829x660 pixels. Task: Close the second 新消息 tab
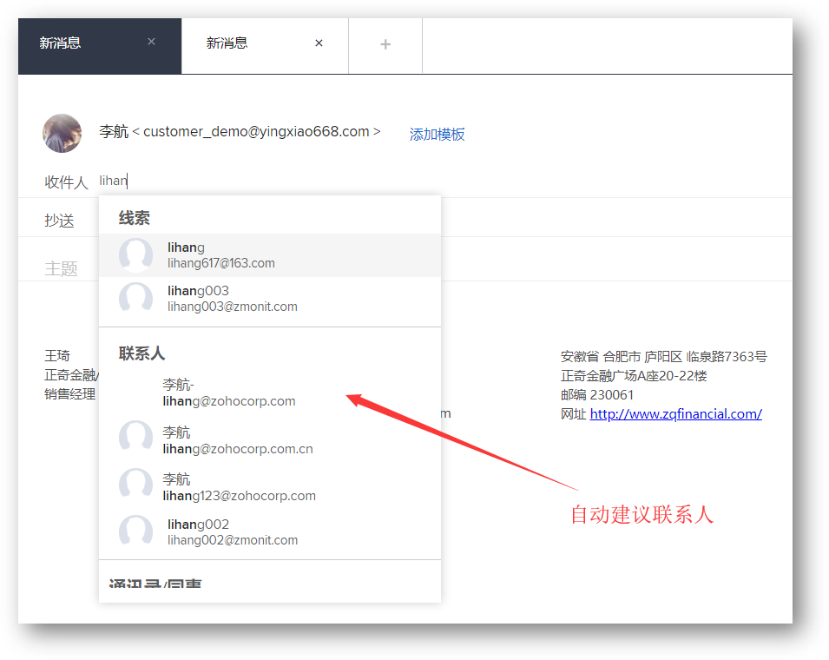point(319,43)
